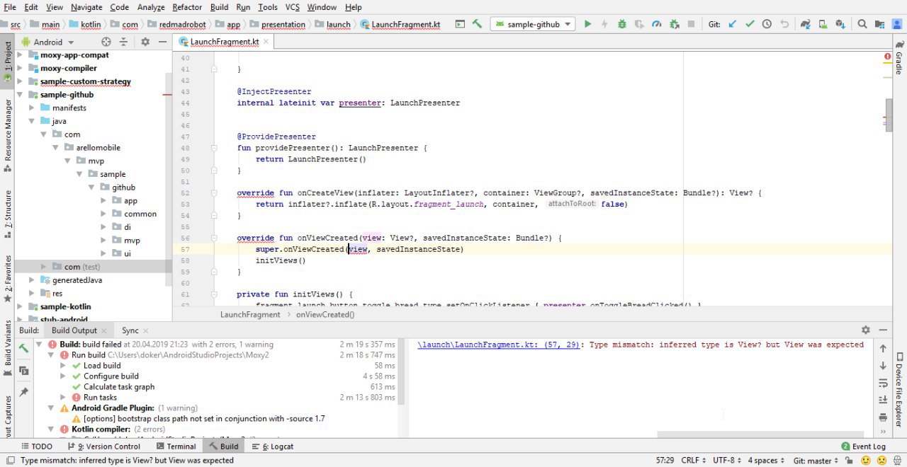Run the app with the green Run arrow
This screenshot has height=467, width=907.
(x=587, y=24)
